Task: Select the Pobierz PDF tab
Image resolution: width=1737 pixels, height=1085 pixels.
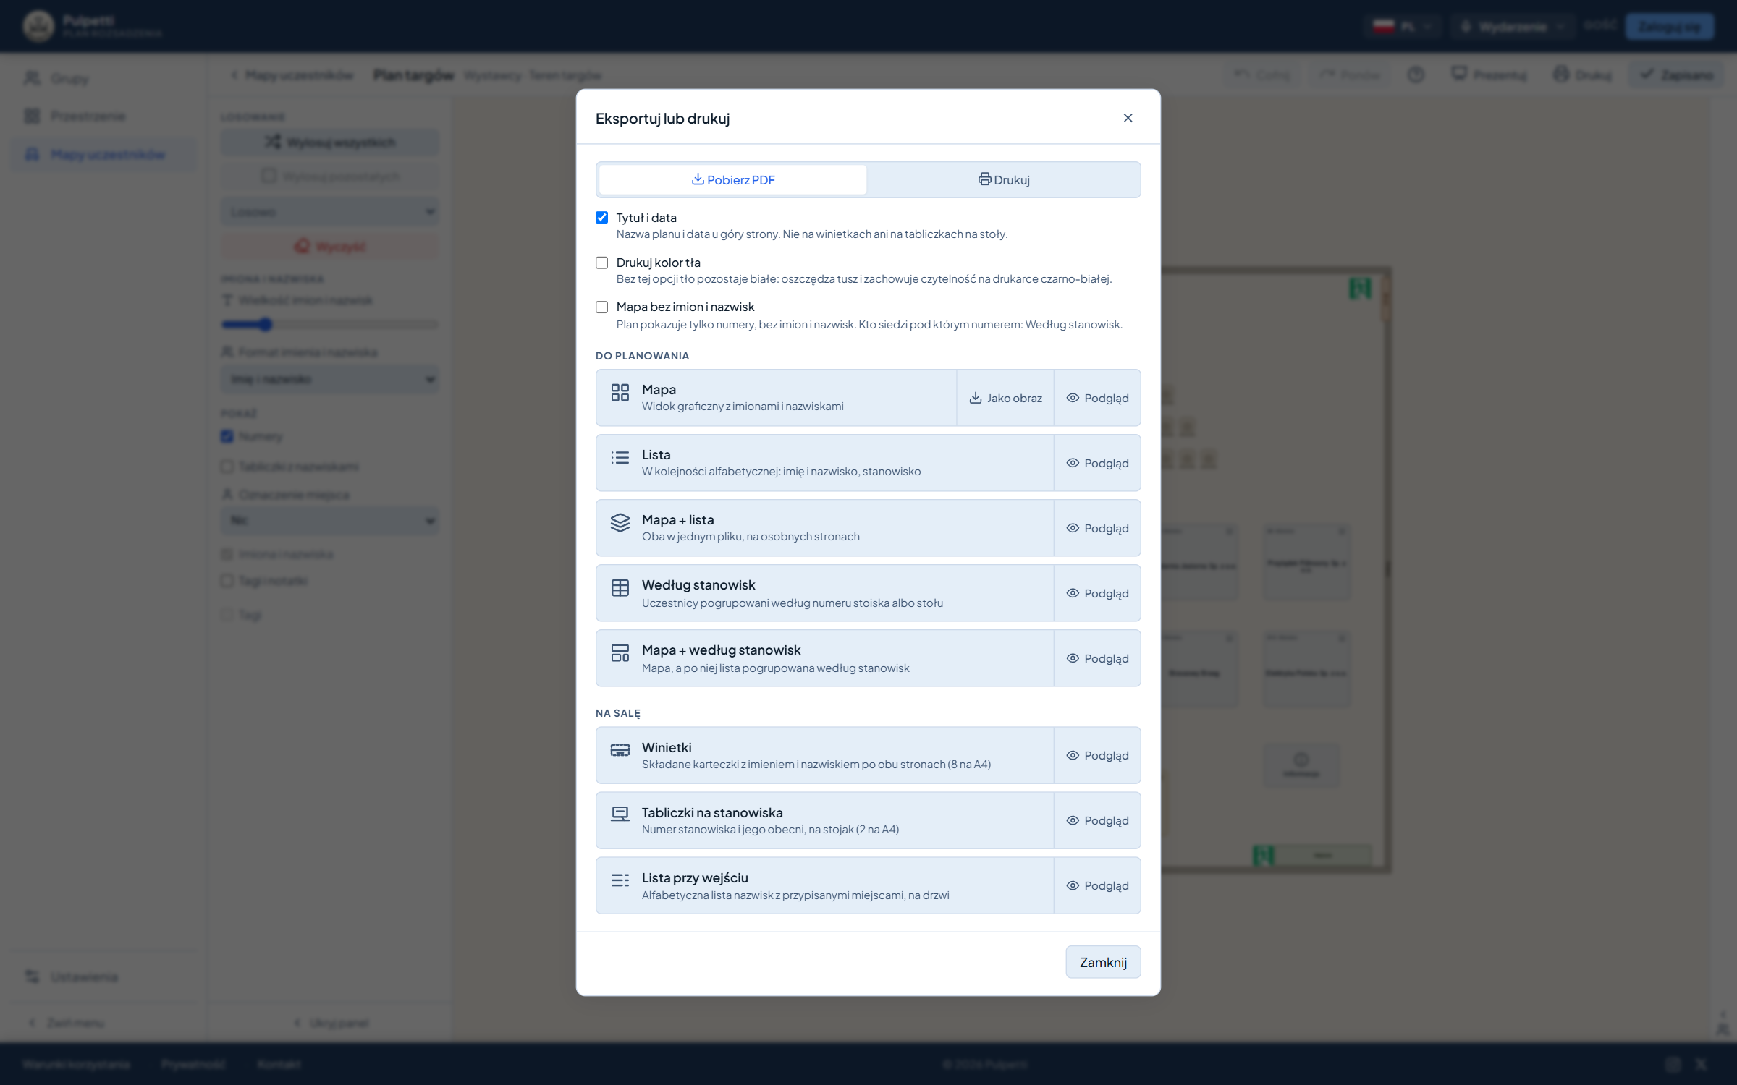Action: (x=732, y=180)
